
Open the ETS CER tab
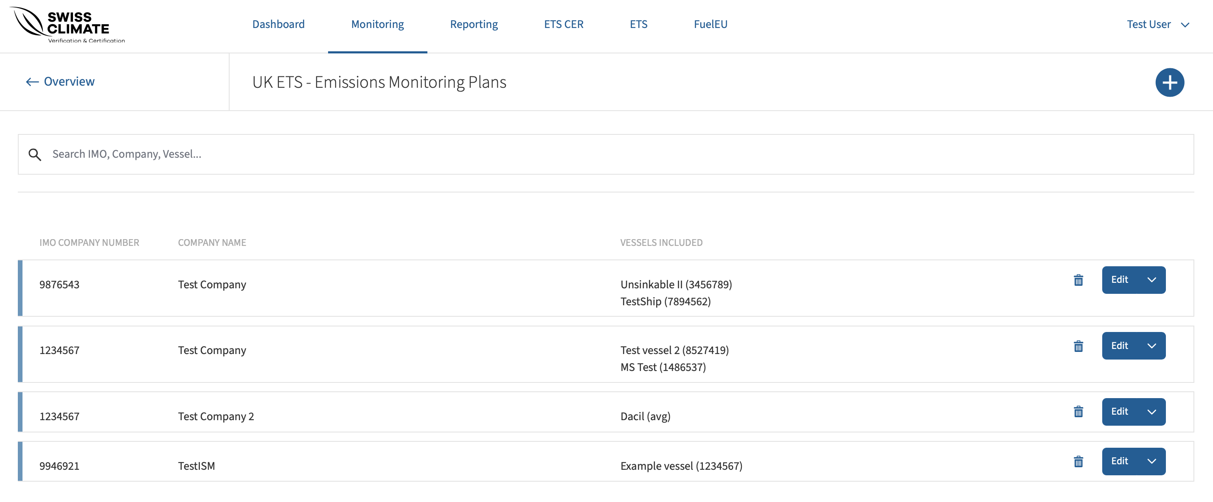coord(563,25)
